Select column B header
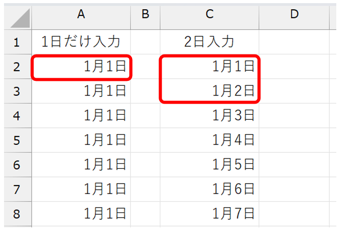The width and height of the screenshot is (343, 231). point(145,15)
